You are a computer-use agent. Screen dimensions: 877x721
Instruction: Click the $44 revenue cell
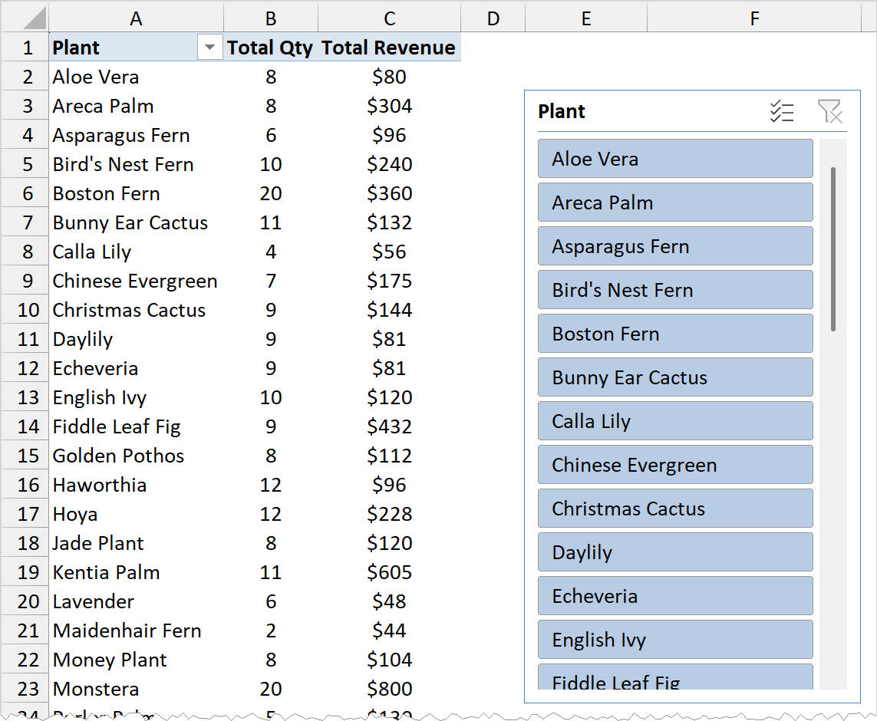click(x=389, y=630)
